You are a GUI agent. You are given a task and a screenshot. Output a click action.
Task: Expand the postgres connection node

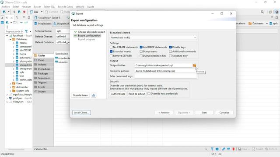coord(7,98)
